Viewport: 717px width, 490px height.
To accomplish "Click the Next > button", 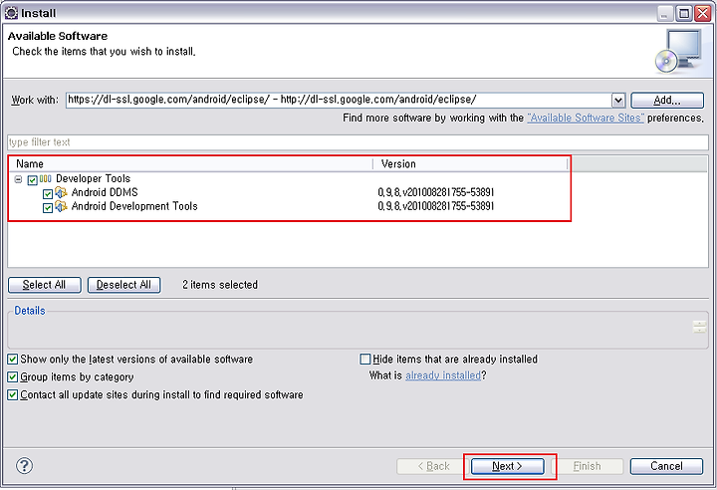I will (508, 466).
